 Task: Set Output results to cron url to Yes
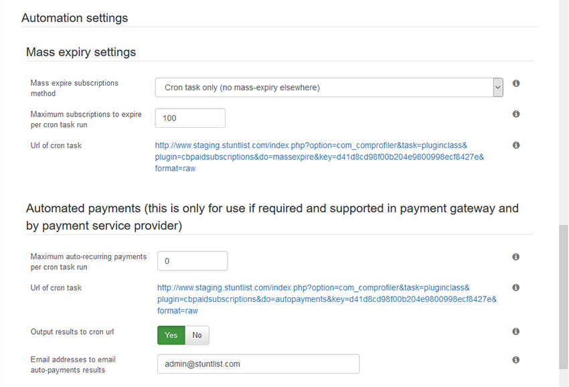click(171, 335)
